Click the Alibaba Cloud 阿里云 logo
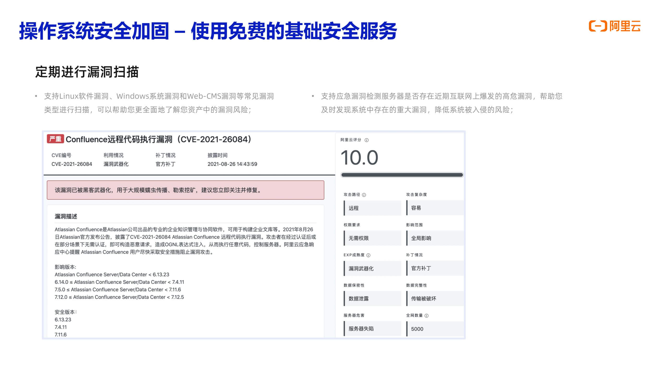The width and height of the screenshot is (668, 376). pyautogui.click(x=615, y=26)
